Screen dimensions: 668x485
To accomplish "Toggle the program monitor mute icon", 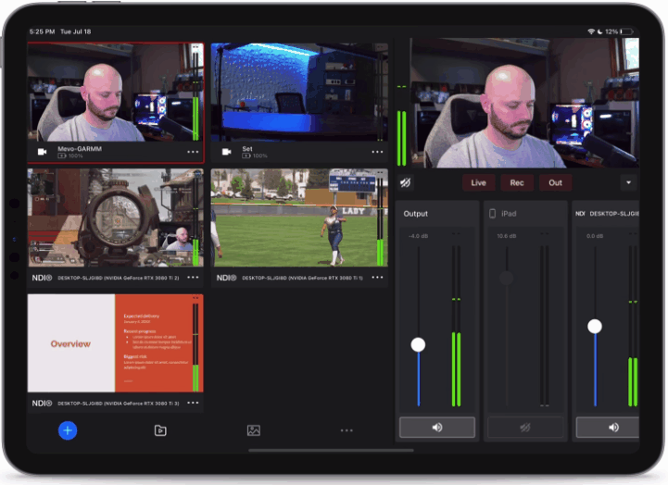I will tap(405, 183).
